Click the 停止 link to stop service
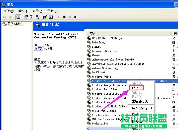178x130 pixels. coord(37,45)
